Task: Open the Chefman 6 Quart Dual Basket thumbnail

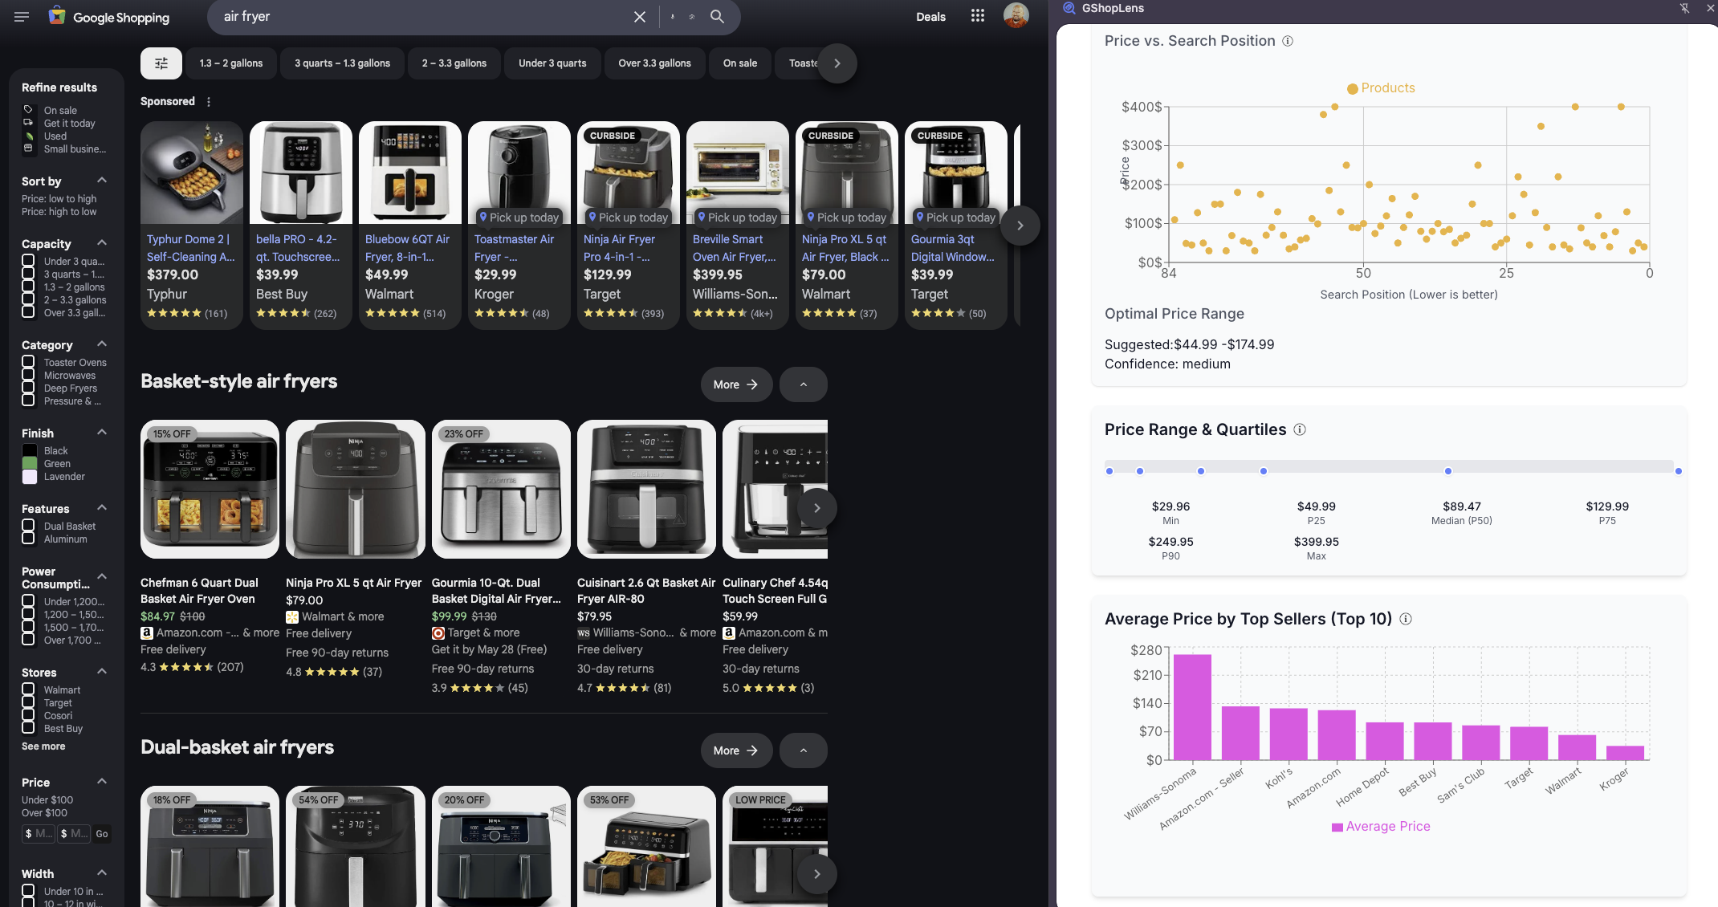Action: pos(210,490)
